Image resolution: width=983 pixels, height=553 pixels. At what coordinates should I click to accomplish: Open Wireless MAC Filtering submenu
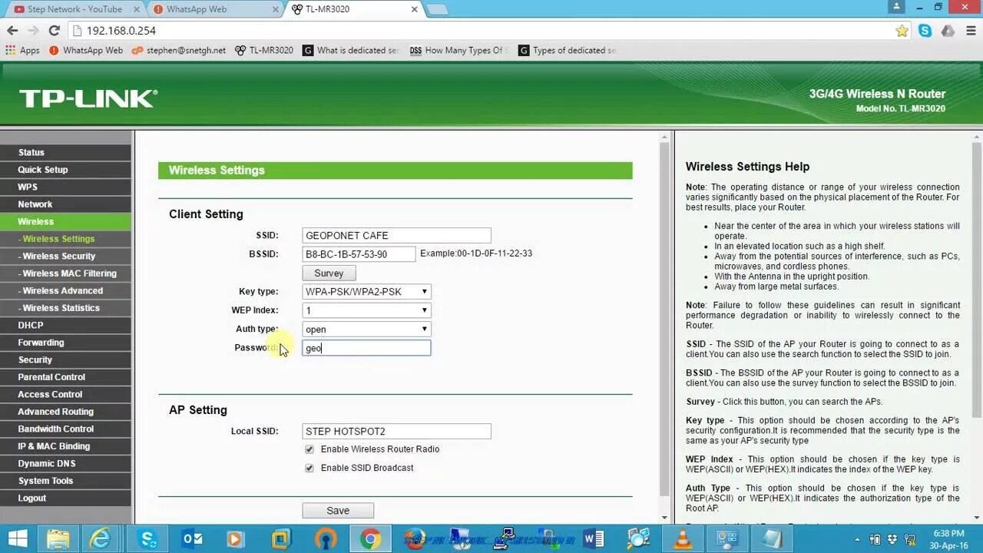[65, 273]
